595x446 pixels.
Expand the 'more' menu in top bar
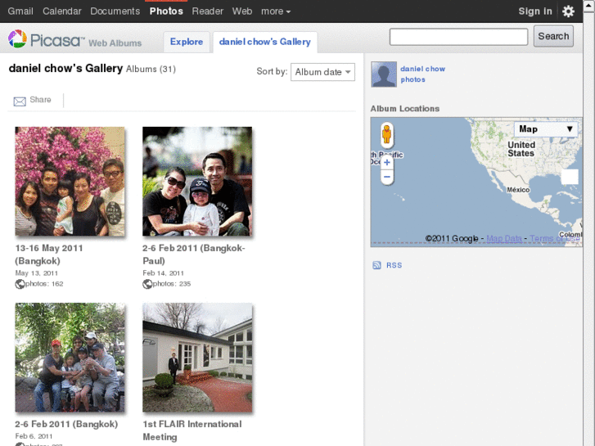point(275,11)
